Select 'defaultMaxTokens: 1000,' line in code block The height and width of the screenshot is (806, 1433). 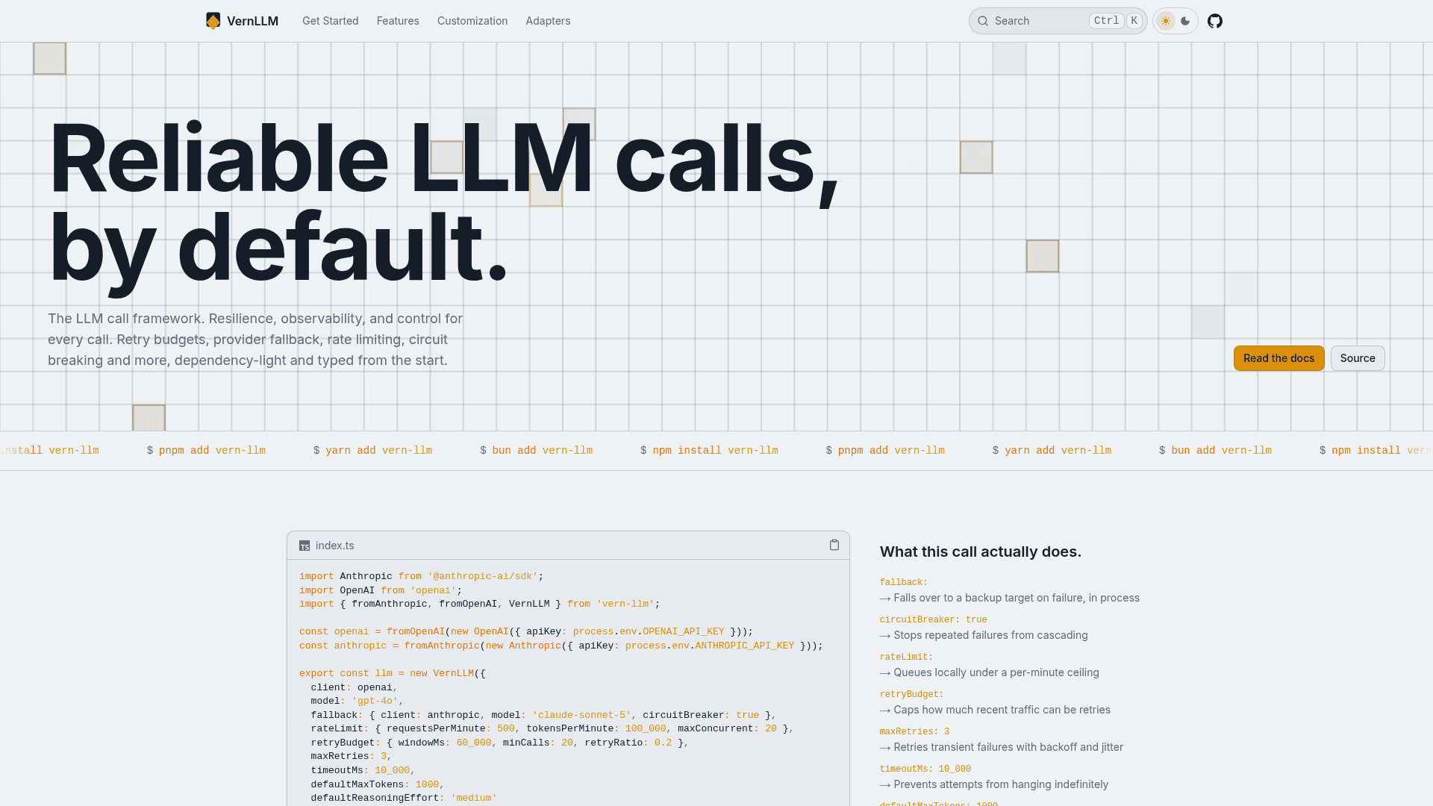(x=378, y=784)
